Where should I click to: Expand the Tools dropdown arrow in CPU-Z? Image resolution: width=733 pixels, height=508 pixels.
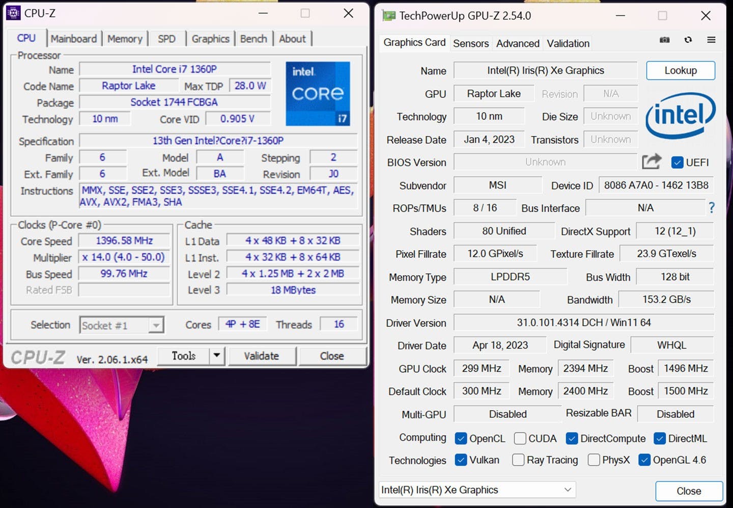217,355
